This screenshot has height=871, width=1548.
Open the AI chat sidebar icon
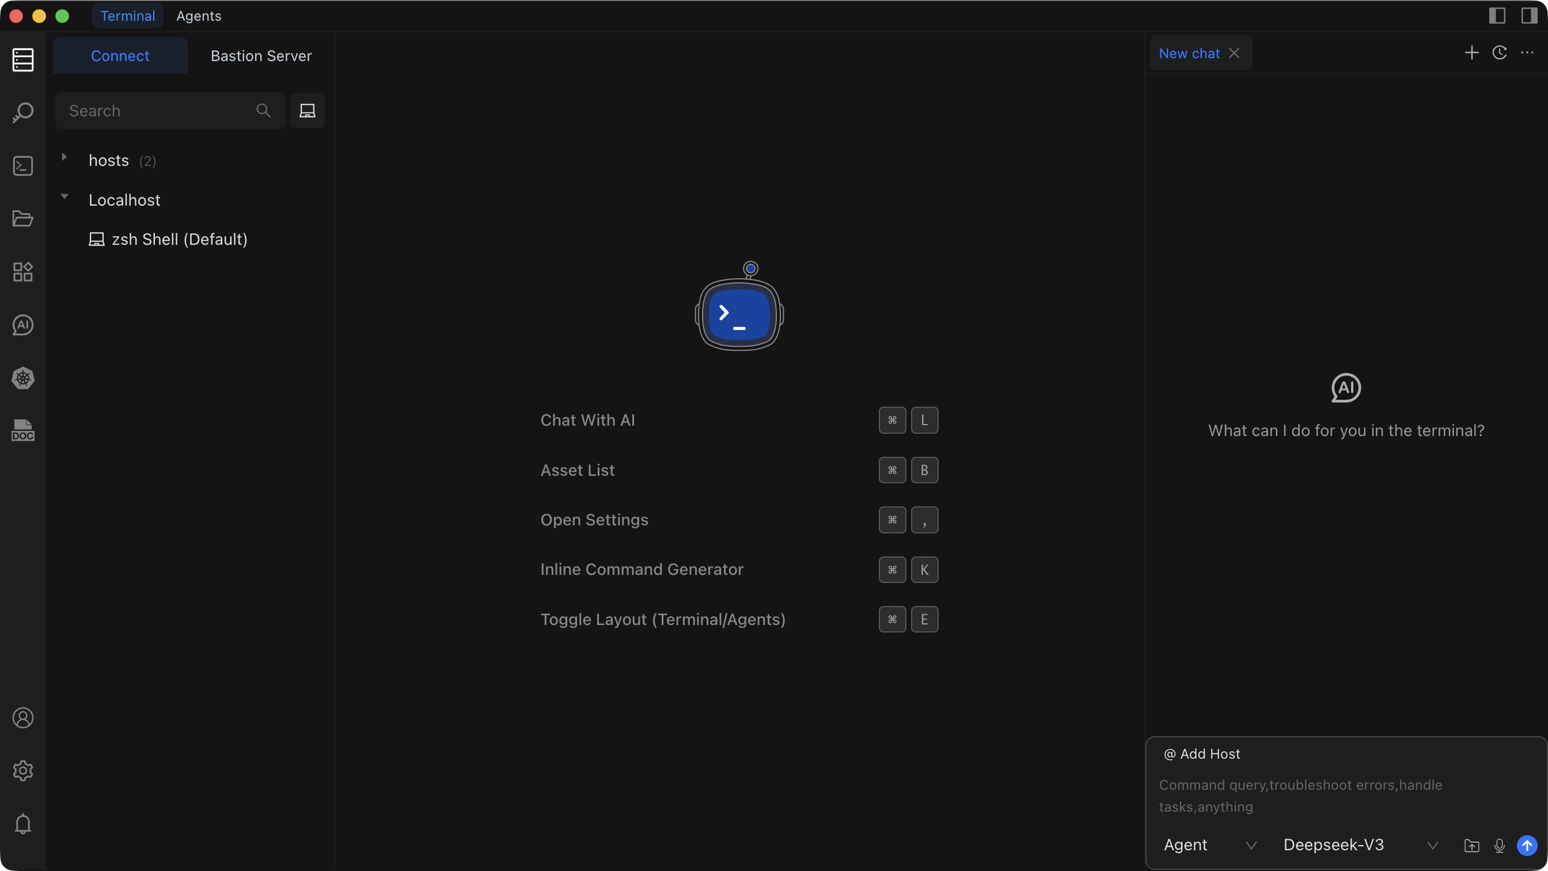(x=23, y=325)
